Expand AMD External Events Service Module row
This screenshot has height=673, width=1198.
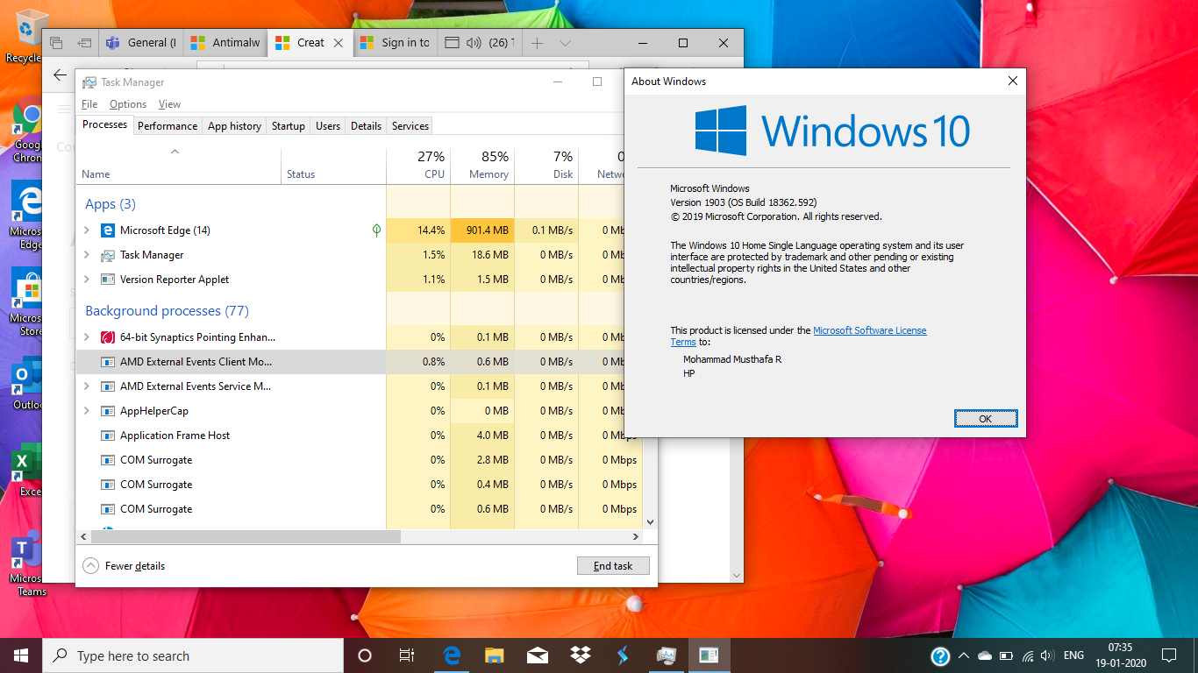[x=86, y=386]
